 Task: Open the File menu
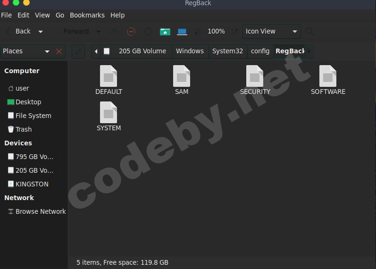[7, 15]
